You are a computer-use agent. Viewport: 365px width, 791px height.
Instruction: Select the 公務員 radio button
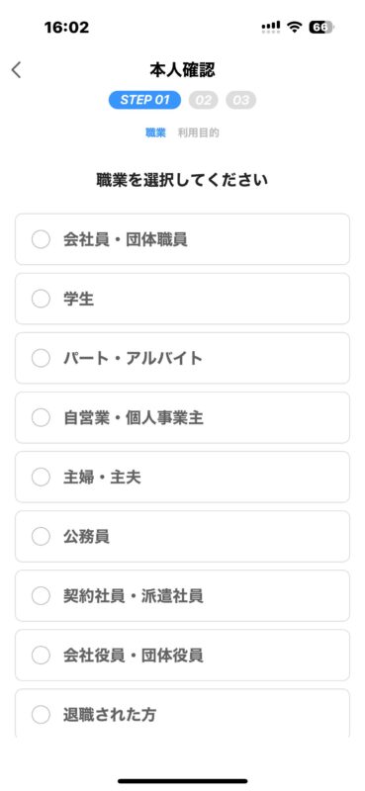coord(41,537)
